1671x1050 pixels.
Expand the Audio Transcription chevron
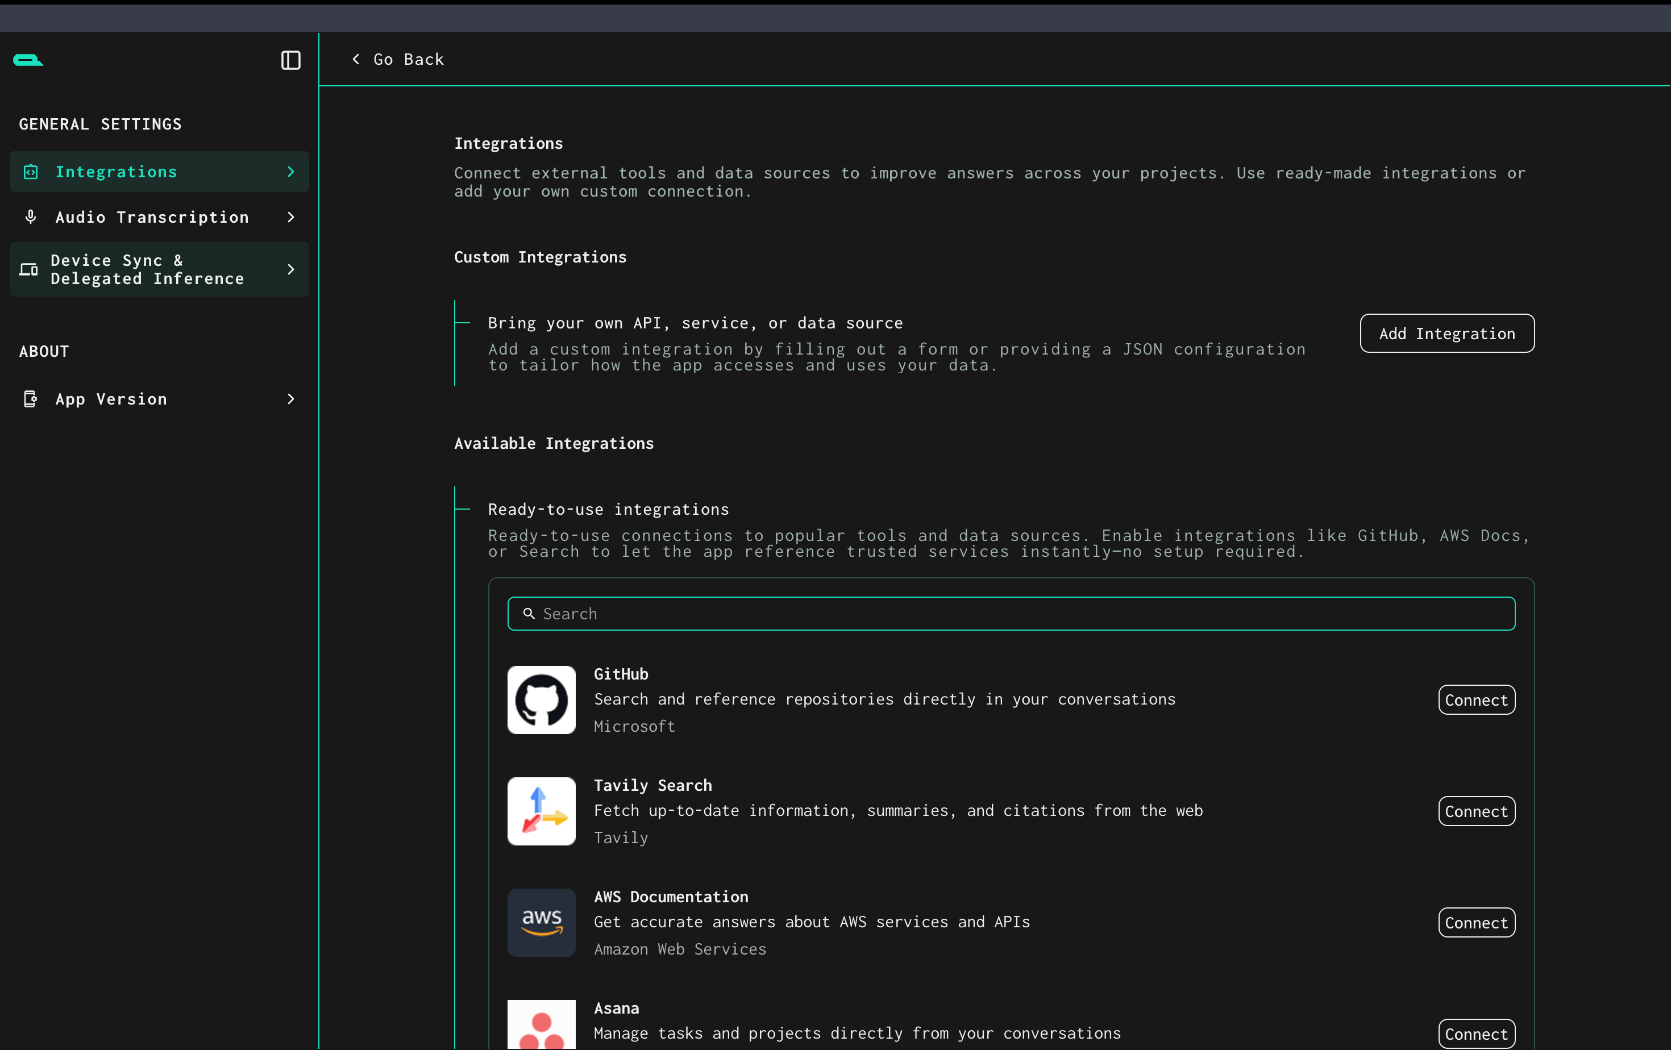[291, 217]
